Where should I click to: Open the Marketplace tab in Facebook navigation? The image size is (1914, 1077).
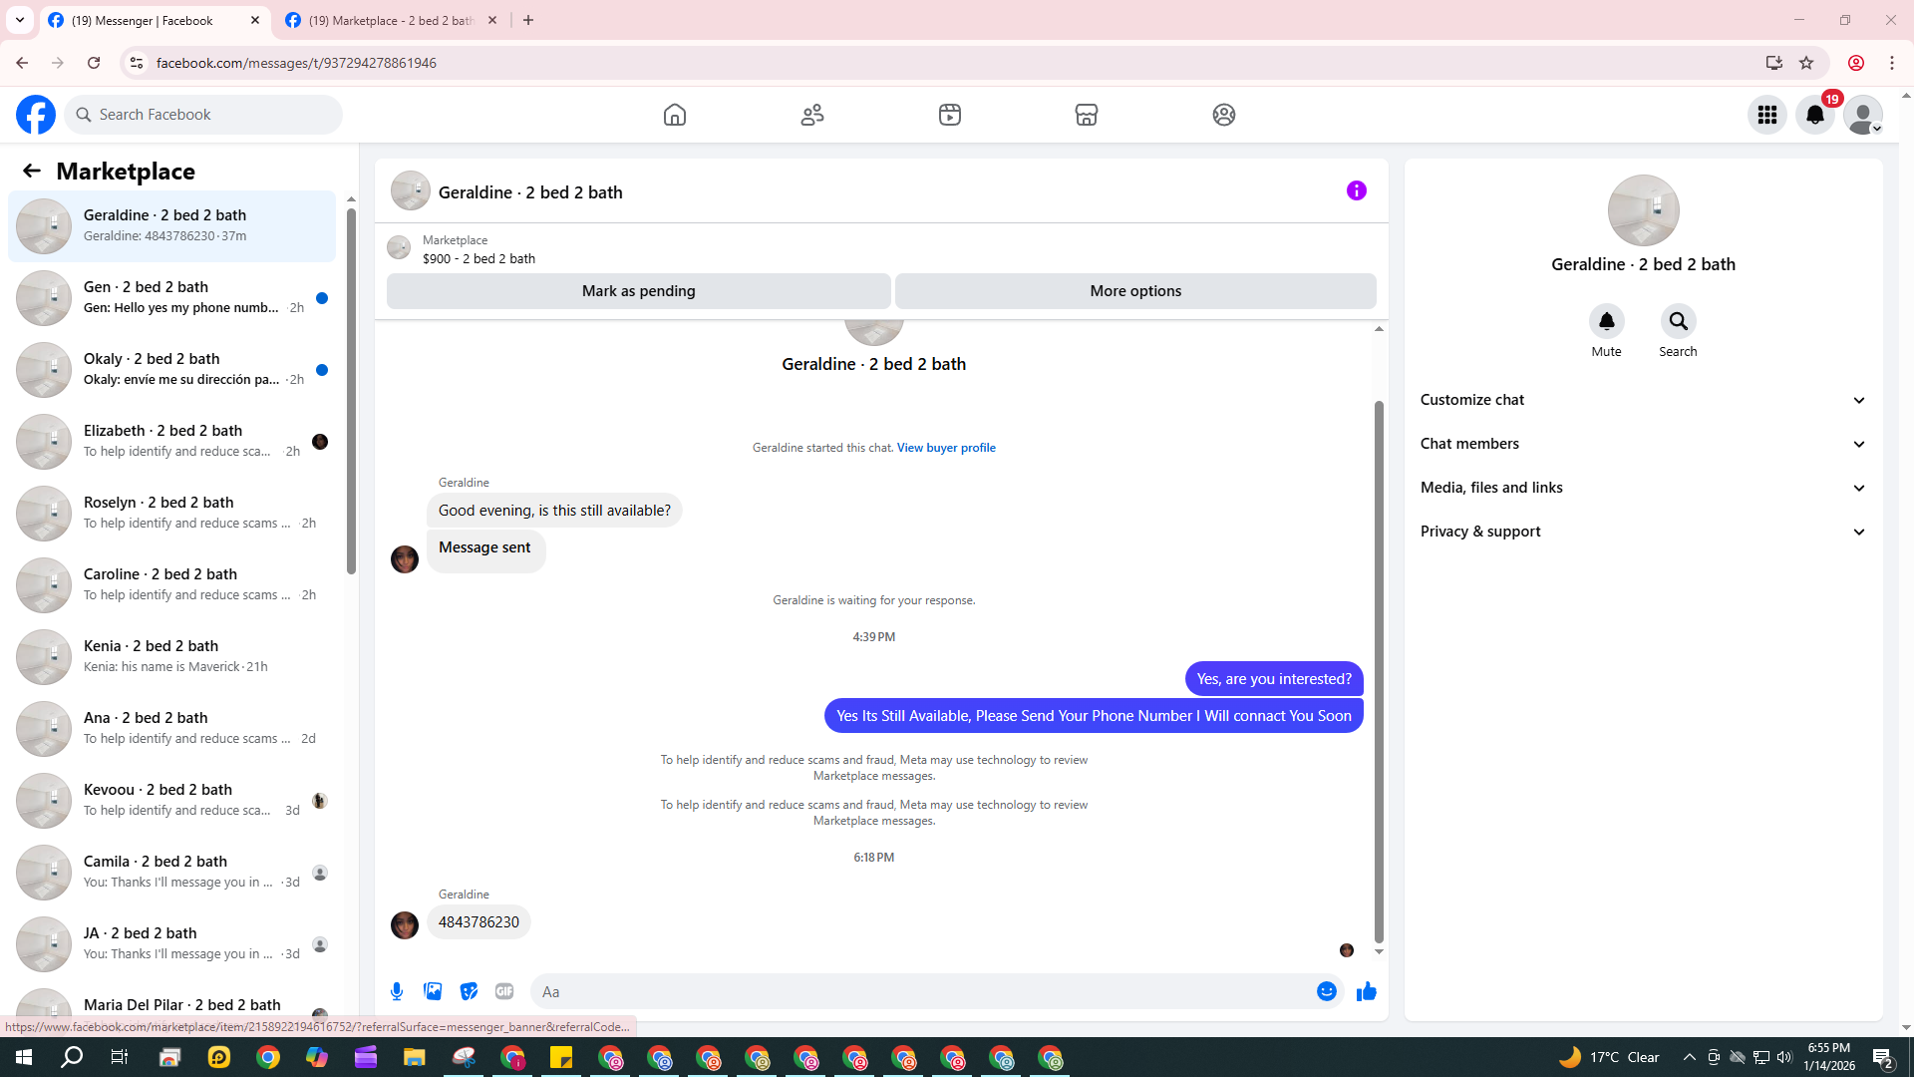[1086, 115]
